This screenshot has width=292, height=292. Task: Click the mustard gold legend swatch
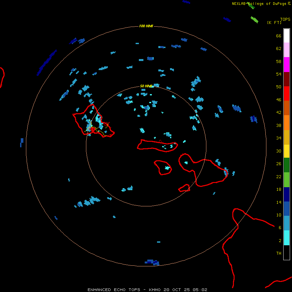point(286,137)
